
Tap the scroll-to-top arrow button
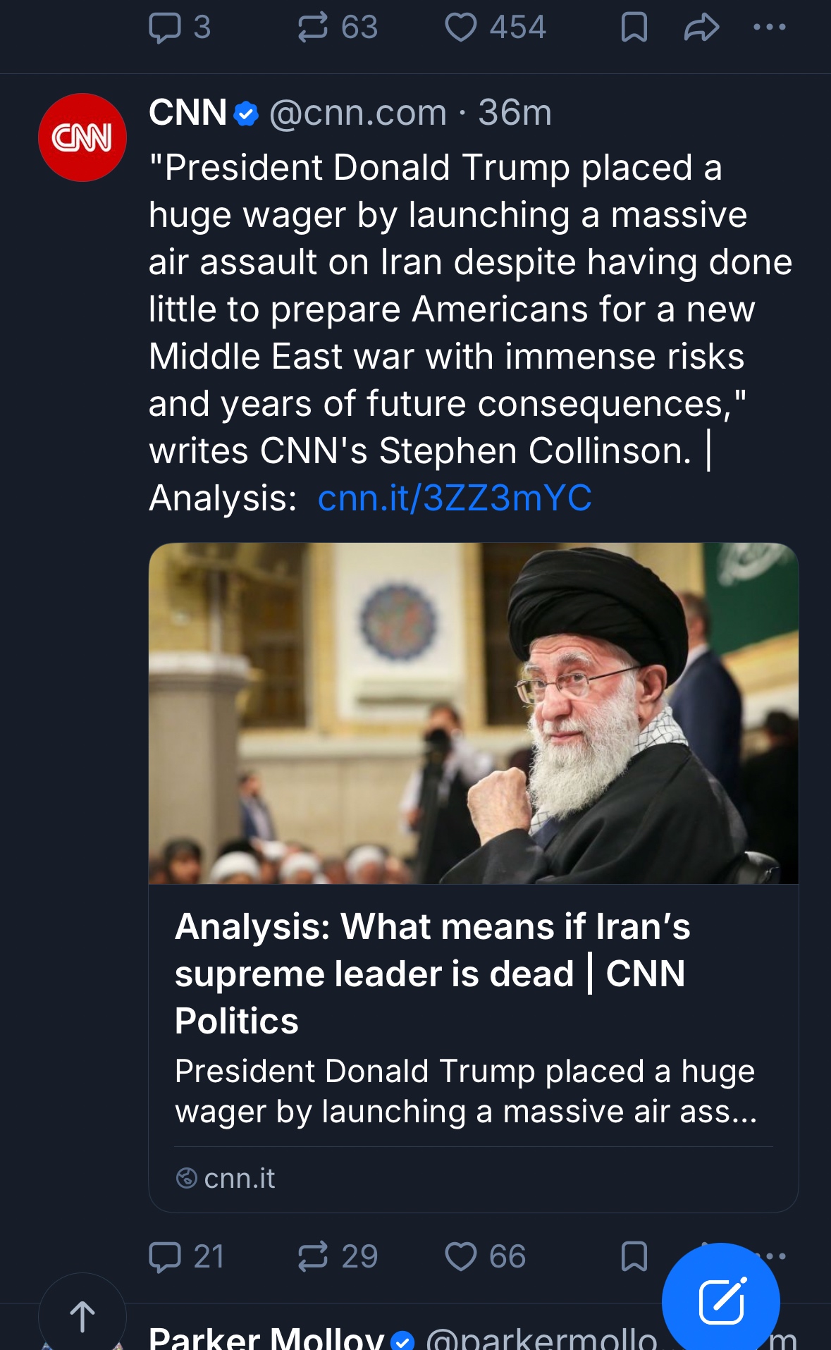(82, 1316)
